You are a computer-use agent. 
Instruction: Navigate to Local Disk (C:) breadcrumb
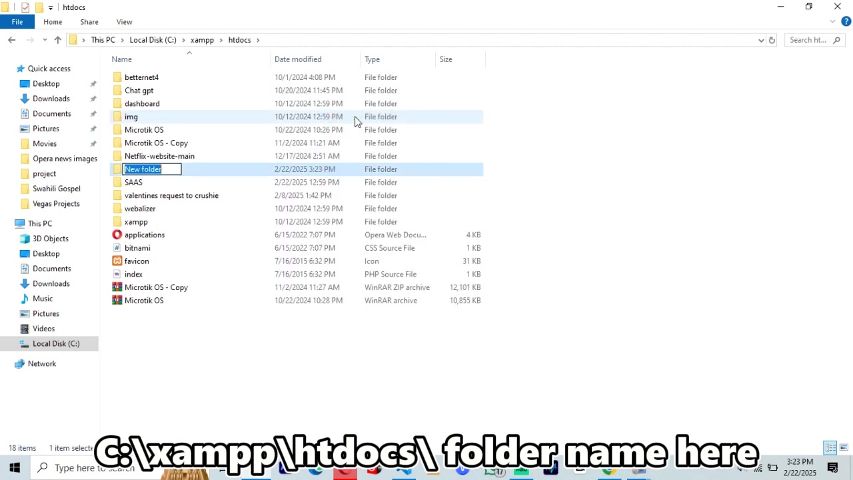153,40
